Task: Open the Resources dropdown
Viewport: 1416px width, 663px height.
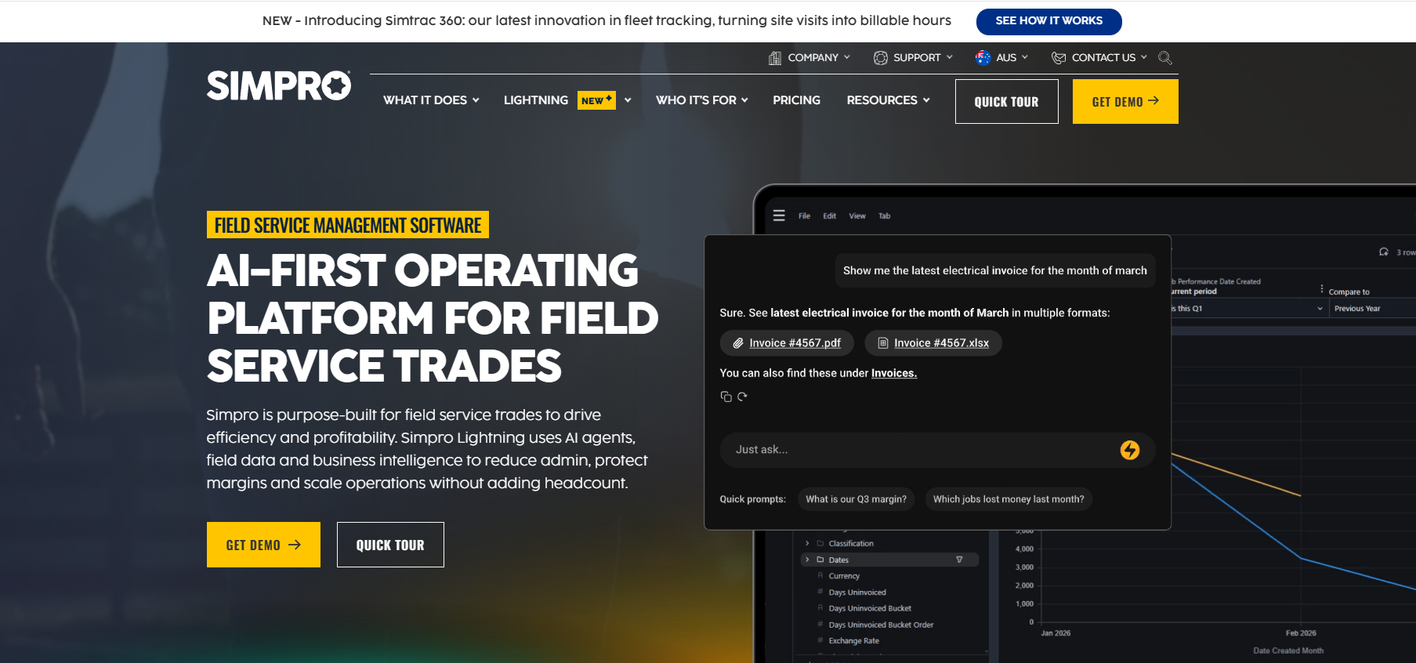Action: 888,100
